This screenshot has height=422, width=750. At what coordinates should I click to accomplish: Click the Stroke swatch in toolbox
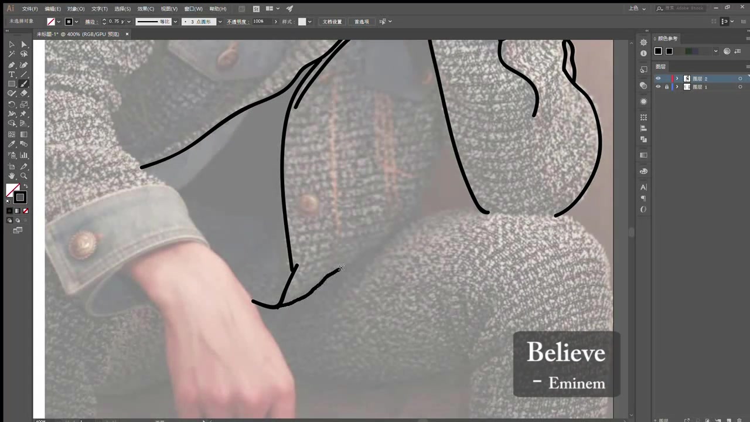tap(20, 197)
